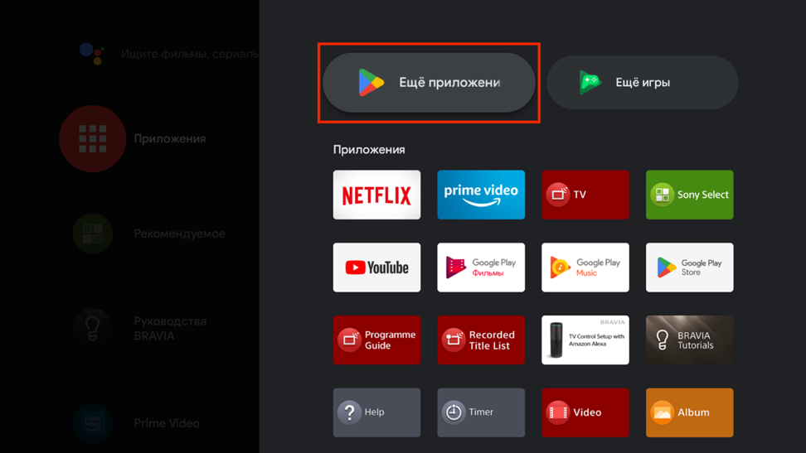Open Google Play Music app
The width and height of the screenshot is (806, 453).
(x=585, y=267)
